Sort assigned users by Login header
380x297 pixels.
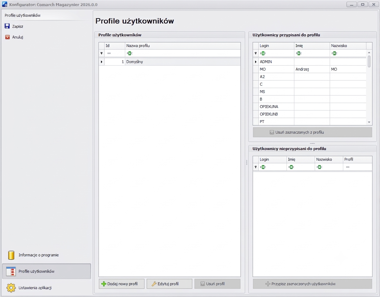pyautogui.click(x=276, y=46)
